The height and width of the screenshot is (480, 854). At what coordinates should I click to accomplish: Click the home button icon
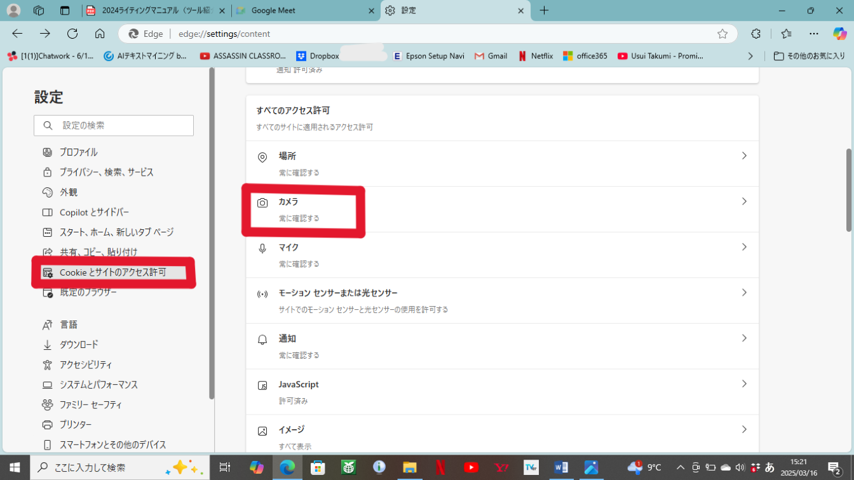coord(100,34)
